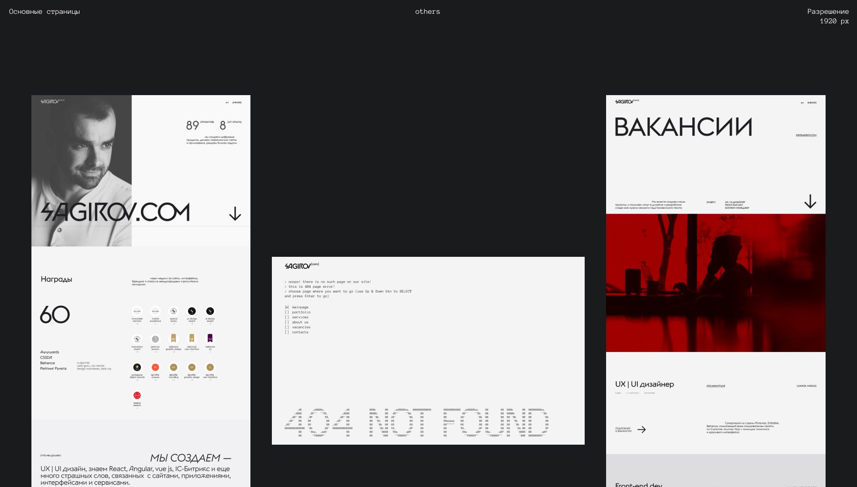Click the '8' years of experience counter

pos(223,126)
